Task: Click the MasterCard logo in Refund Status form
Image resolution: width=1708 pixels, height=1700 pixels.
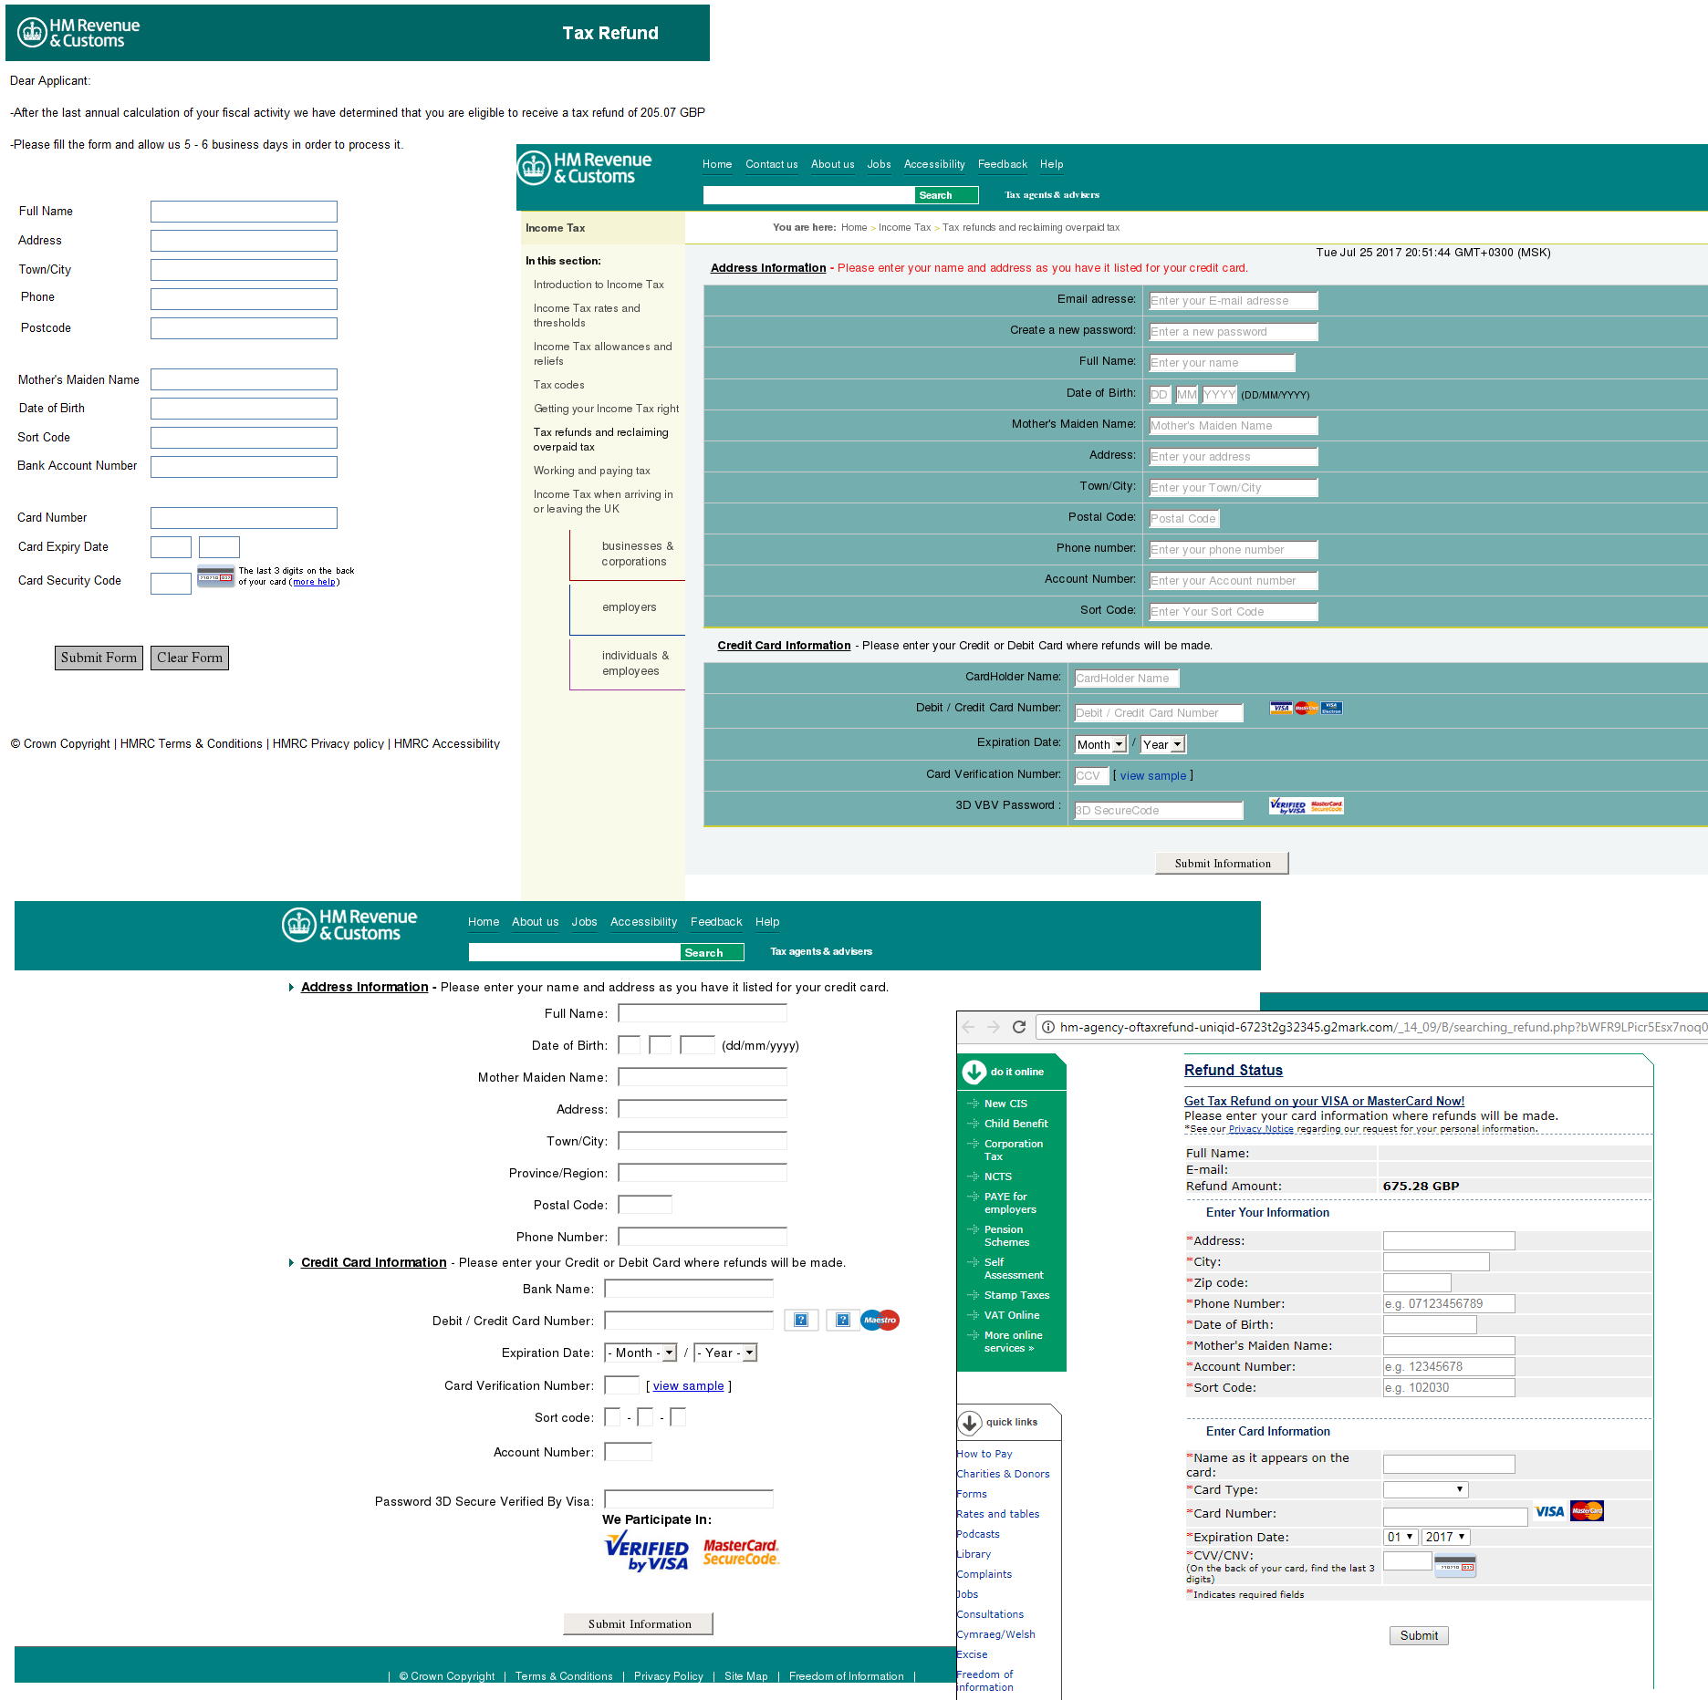Action: tap(1588, 1511)
